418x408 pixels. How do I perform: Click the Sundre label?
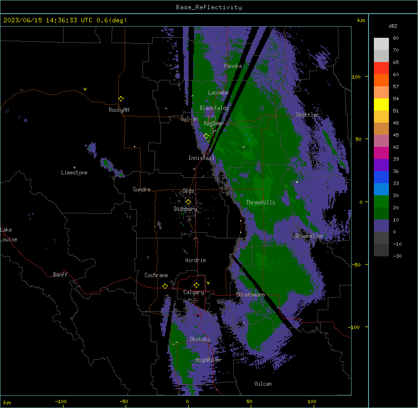pyautogui.click(x=142, y=189)
